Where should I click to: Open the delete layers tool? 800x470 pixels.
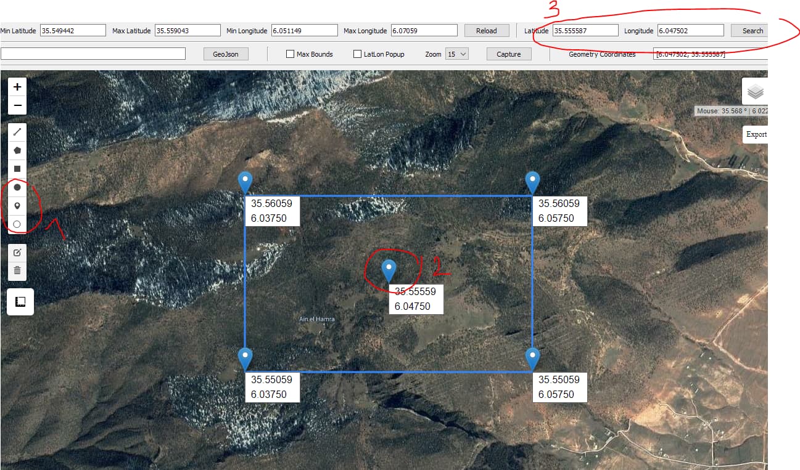(x=17, y=270)
